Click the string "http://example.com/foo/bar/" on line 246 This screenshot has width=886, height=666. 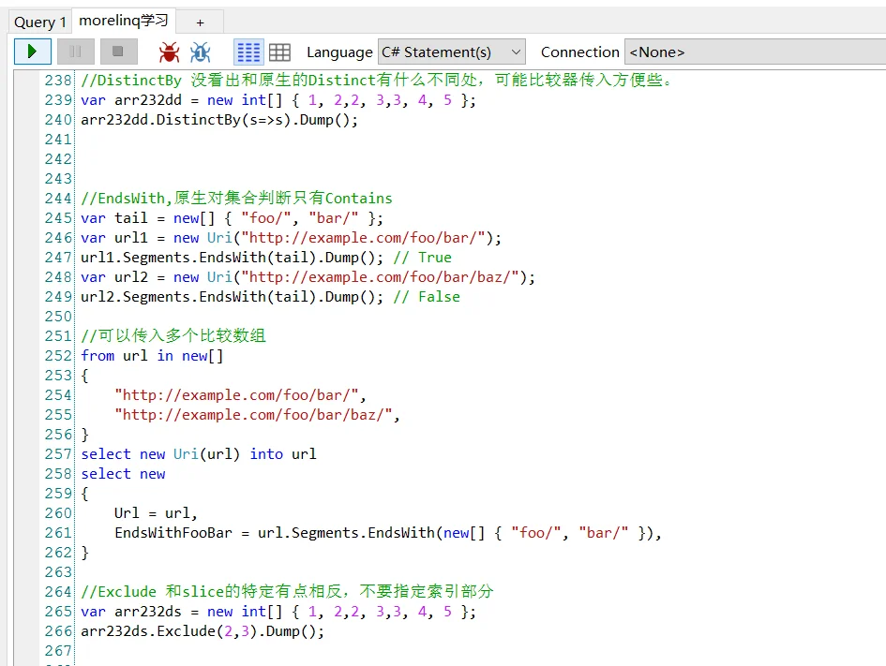point(364,238)
